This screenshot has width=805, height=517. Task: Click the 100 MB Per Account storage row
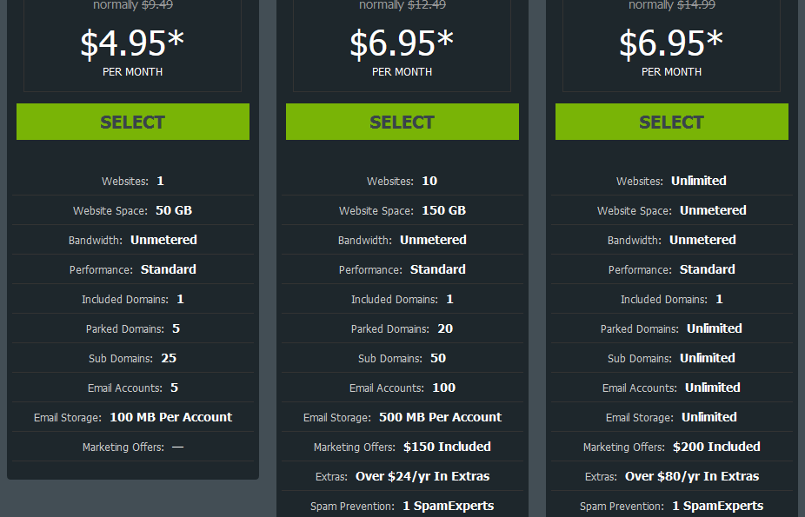click(133, 417)
